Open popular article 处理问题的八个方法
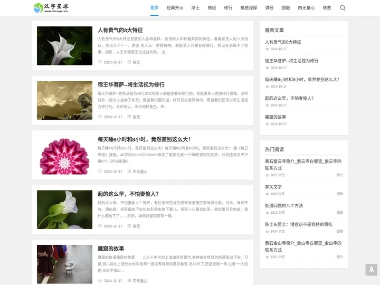The image size is (380, 285). point(284,205)
